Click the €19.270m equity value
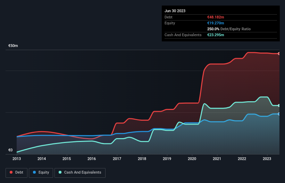This screenshot has width=285, height=183. pyautogui.click(x=216, y=23)
